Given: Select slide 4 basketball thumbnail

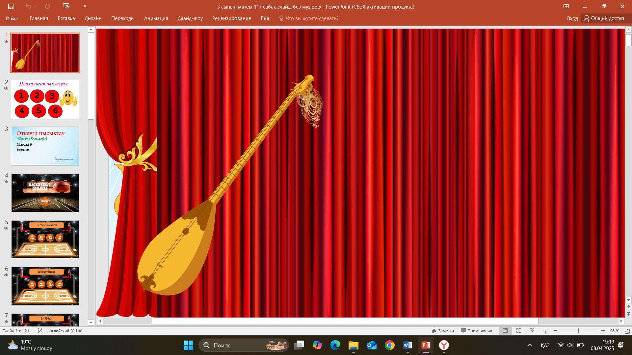Looking at the screenshot, I should tap(45, 193).
